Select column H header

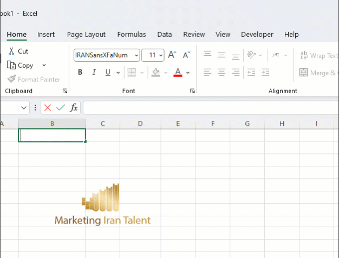282,124
